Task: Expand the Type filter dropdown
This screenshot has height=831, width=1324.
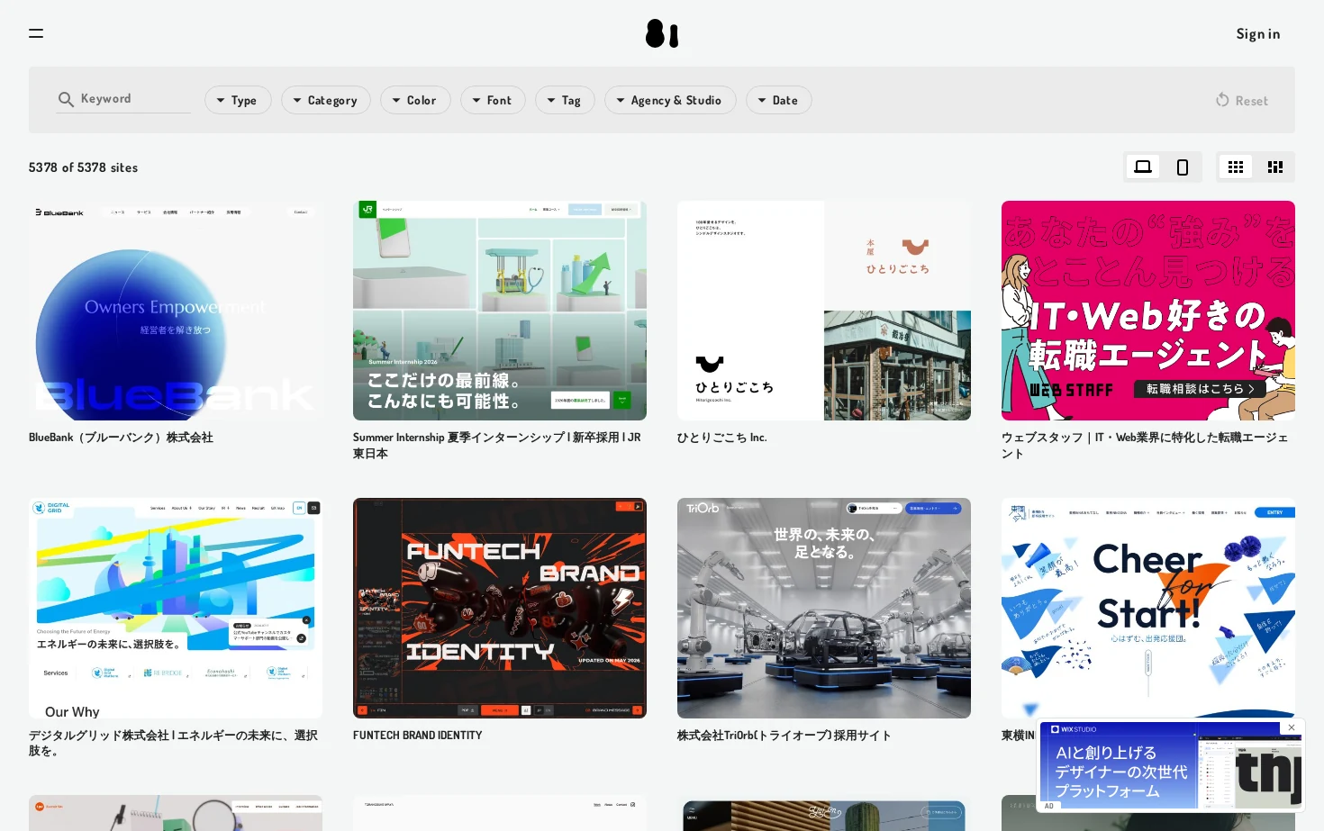Action: click(x=238, y=100)
